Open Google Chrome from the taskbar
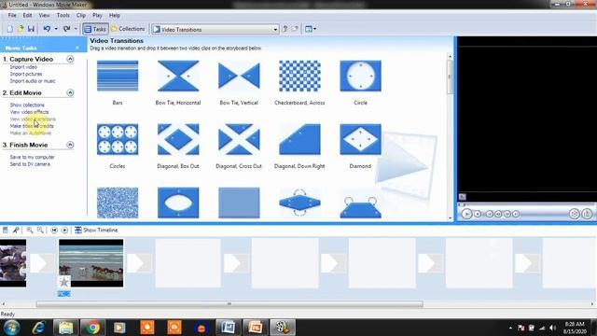Image resolution: width=597 pixels, height=336 pixels. tap(92, 328)
